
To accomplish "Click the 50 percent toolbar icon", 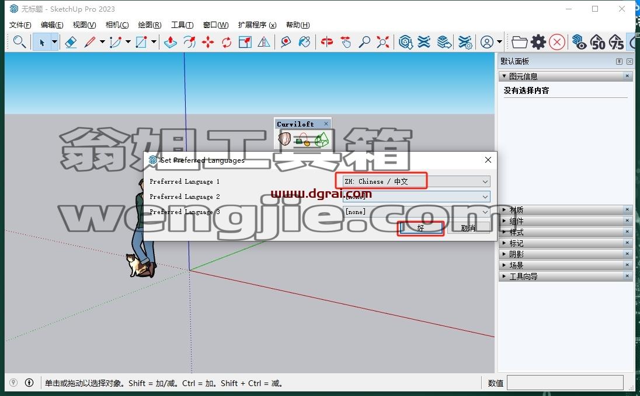I will (x=597, y=42).
